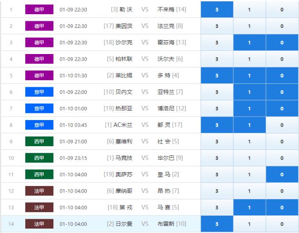
Task: Click match time 01-09 23:15
Action: [x=73, y=158]
